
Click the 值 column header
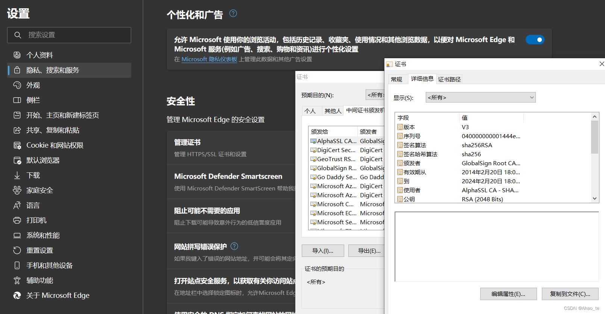491,118
